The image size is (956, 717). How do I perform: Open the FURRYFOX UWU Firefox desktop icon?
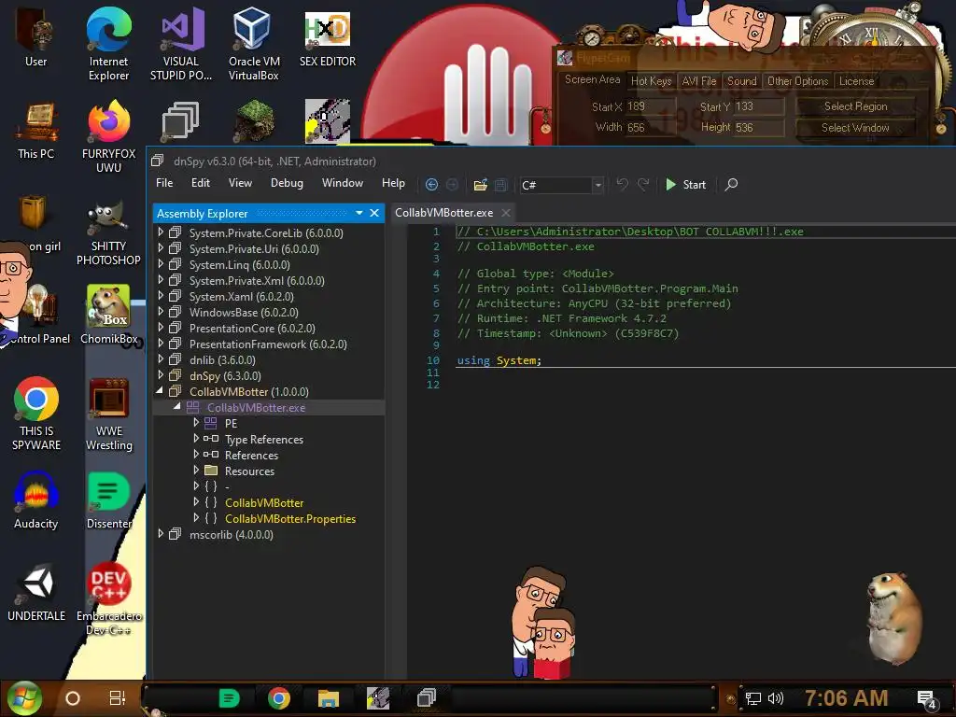point(108,137)
